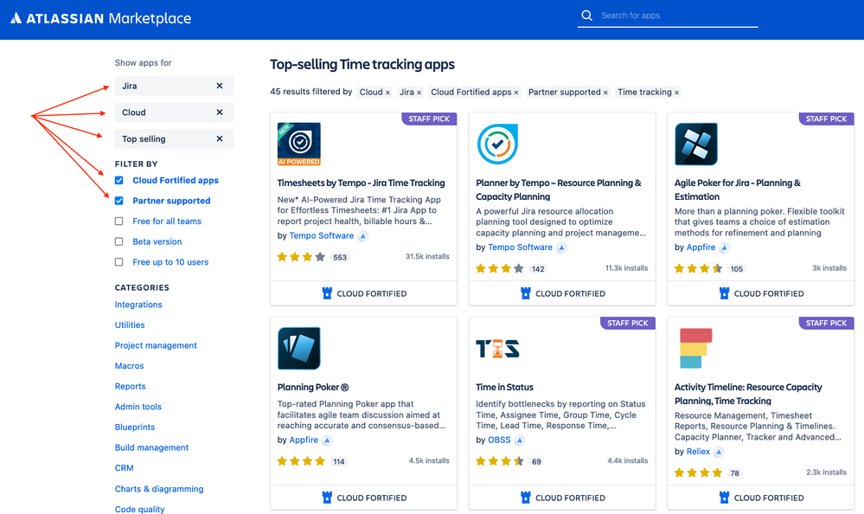Open Tempo Software vendor link on Planner card
This screenshot has width=864, height=514.
tap(520, 247)
